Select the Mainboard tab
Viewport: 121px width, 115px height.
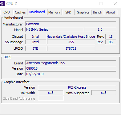(x=37, y=12)
